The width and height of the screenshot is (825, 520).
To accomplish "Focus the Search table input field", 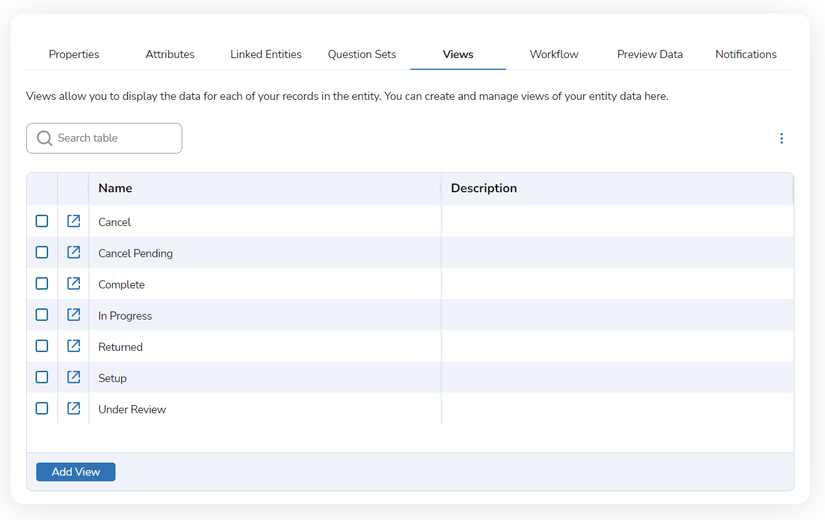I will pos(104,138).
